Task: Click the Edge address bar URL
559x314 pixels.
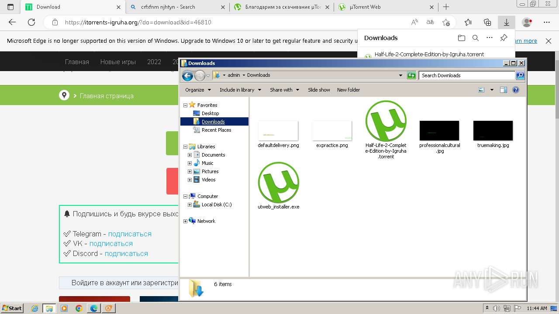Action: coord(138,22)
